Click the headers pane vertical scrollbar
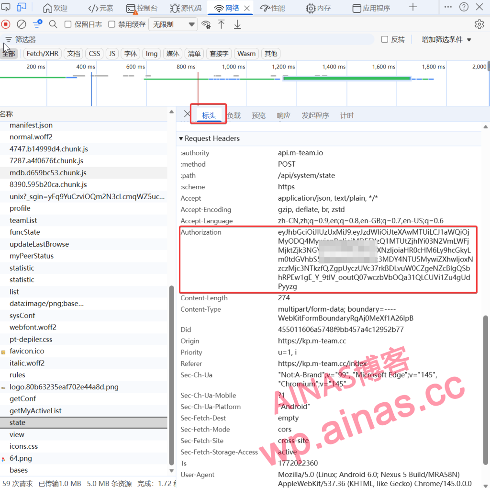Screen dimensions: 490x488 (x=485, y=389)
